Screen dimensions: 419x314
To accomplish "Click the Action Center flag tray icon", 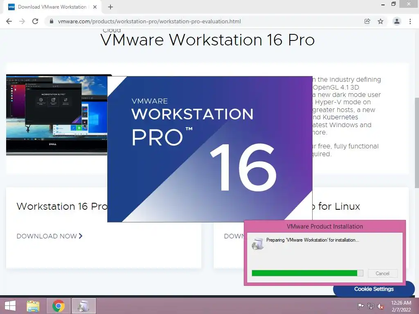I will click(x=360, y=306).
